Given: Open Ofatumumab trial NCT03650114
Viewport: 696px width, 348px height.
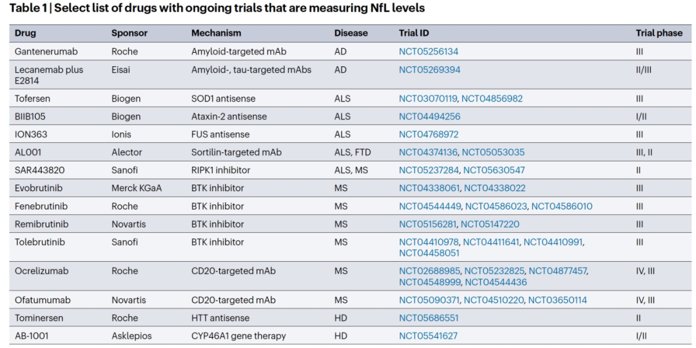Looking at the screenshot, I should [x=557, y=300].
